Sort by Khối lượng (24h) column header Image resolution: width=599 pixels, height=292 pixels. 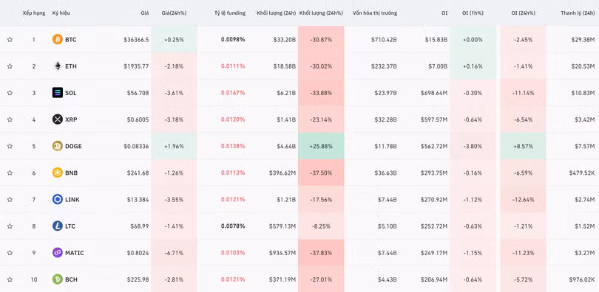tap(276, 13)
